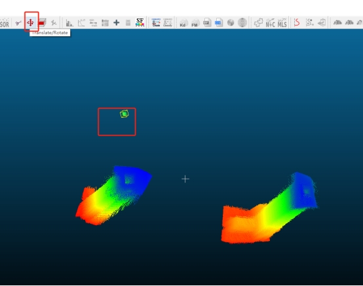Click the SF scalar field colors icon

tap(140, 22)
